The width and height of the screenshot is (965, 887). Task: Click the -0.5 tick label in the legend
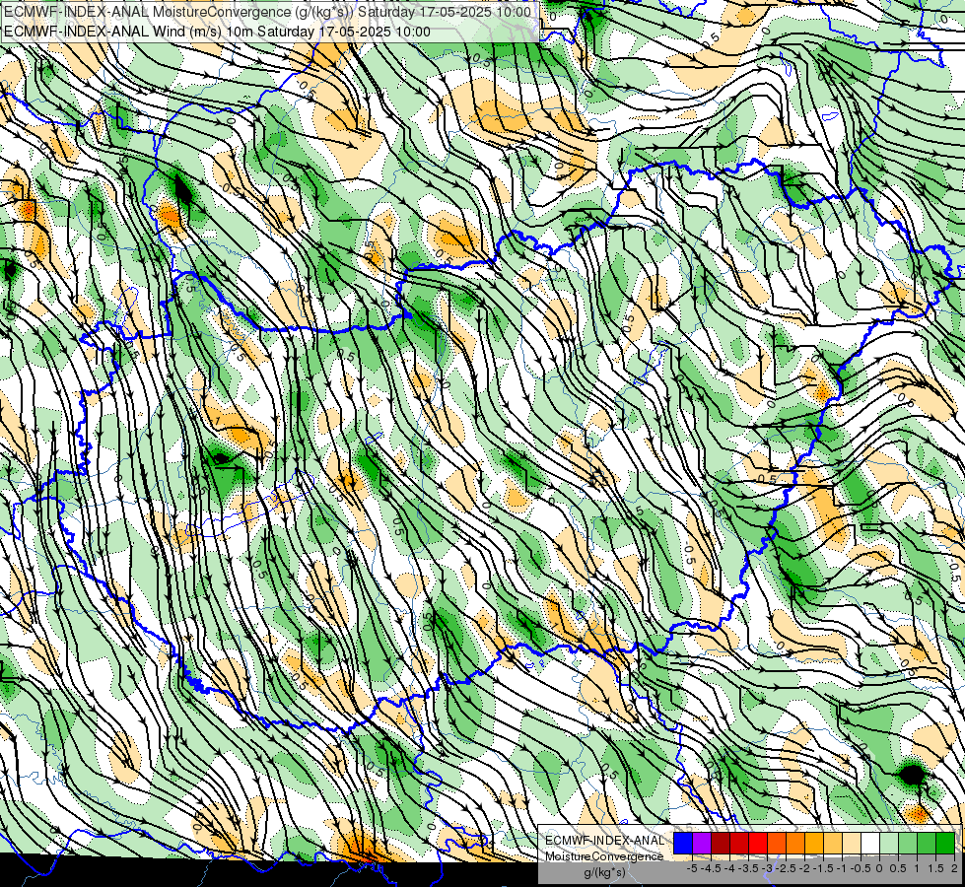[x=861, y=868]
